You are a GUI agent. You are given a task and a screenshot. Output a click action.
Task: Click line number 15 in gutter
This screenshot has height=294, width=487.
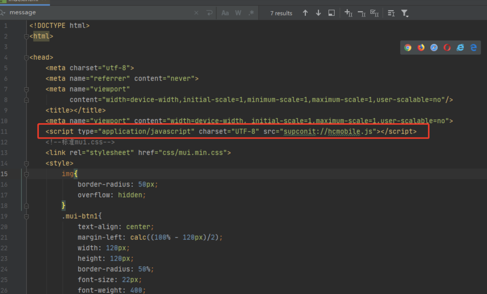[x=4, y=174]
